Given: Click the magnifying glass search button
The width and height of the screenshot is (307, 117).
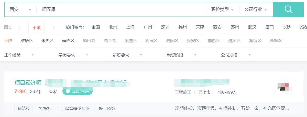Looking at the screenshot, I should [x=288, y=9].
